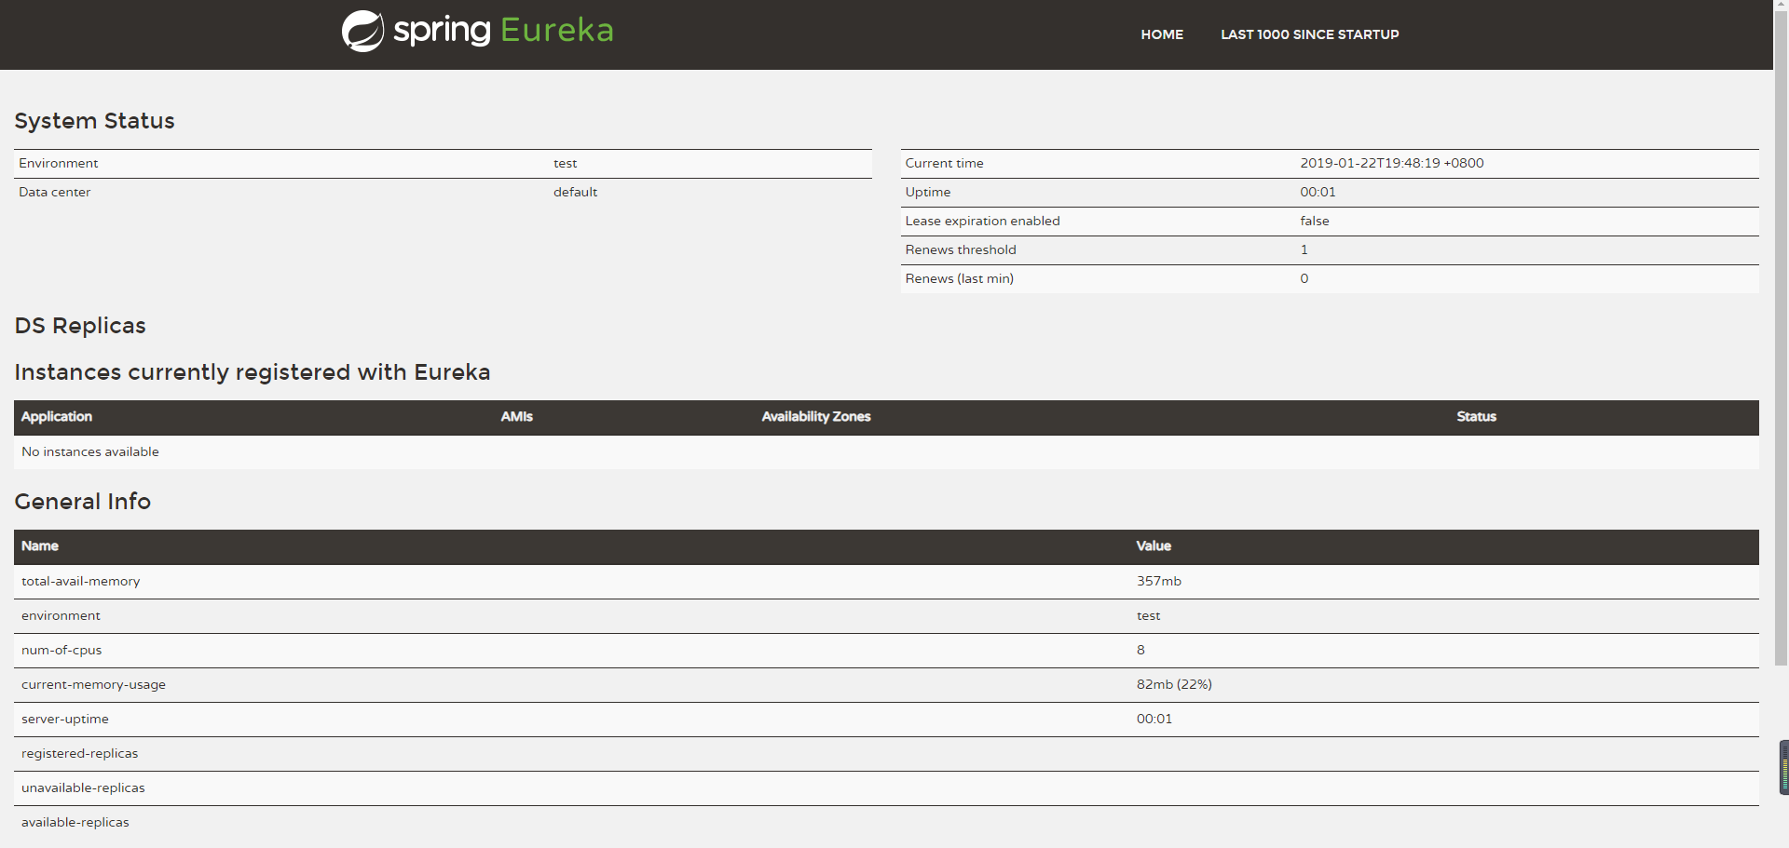The width and height of the screenshot is (1789, 848).
Task: Click the Spring leaf logo icon
Action: [362, 32]
